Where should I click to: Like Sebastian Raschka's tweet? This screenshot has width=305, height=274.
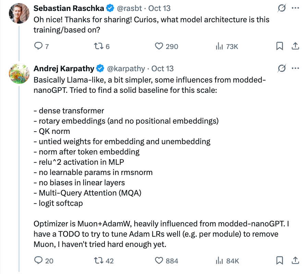point(159,46)
